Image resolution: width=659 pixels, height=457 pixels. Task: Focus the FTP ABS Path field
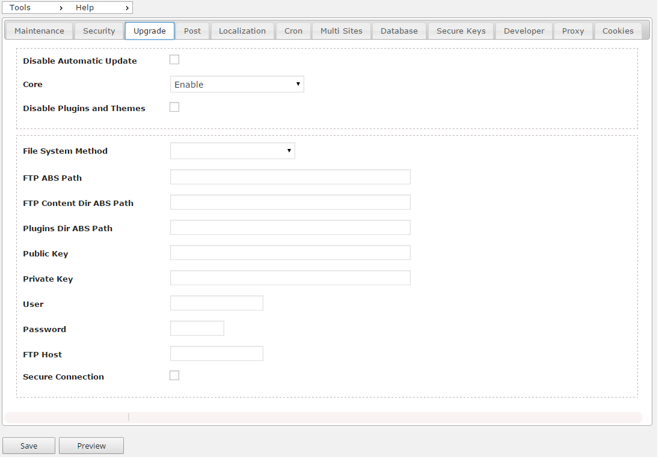(290, 177)
